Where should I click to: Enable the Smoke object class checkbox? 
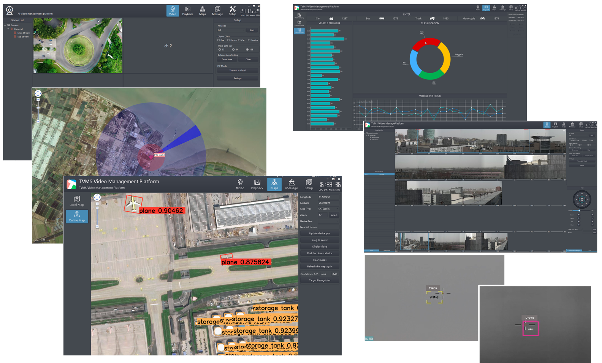(249, 40)
